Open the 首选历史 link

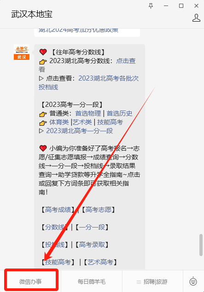(x=119, y=113)
